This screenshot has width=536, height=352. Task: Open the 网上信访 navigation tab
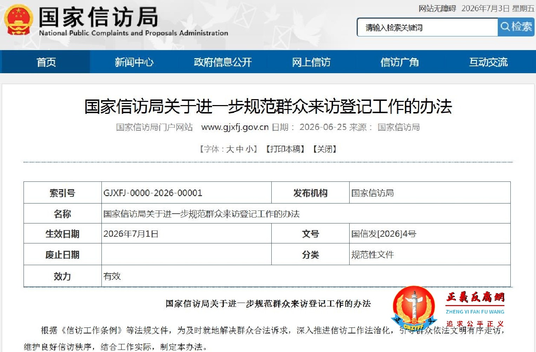pyautogui.click(x=311, y=62)
